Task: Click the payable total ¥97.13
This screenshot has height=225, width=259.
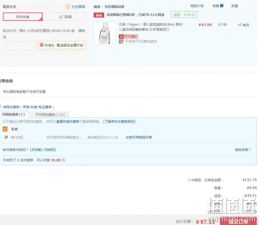Action: (205, 222)
